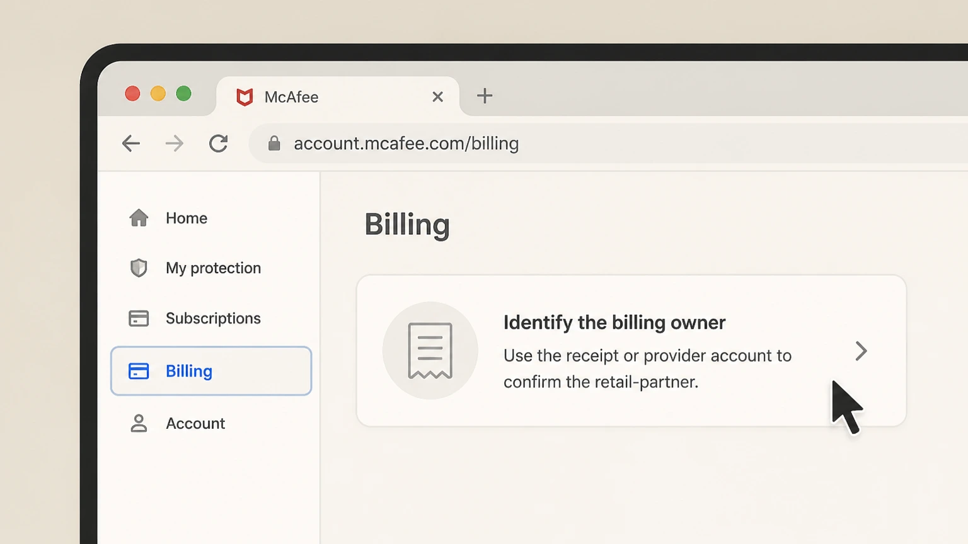The image size is (968, 544).
Task: Click the Billing card icon
Action: (139, 371)
